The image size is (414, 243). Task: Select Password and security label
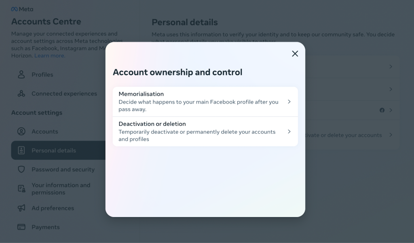(63, 169)
